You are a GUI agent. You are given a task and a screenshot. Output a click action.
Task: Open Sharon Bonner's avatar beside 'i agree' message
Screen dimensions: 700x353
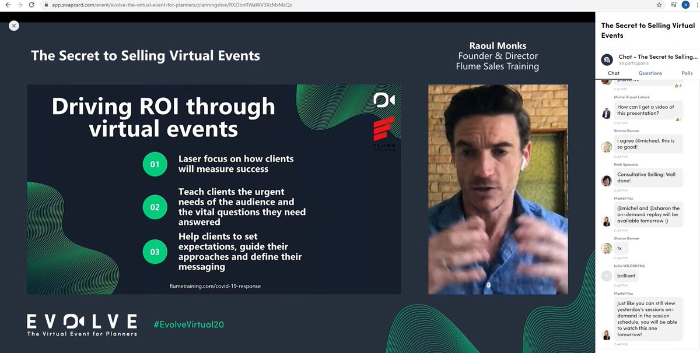pyautogui.click(x=607, y=147)
